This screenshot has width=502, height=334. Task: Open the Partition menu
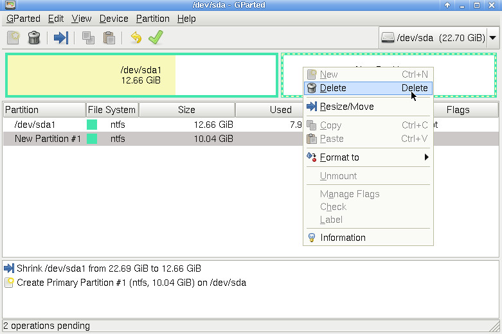point(153,19)
